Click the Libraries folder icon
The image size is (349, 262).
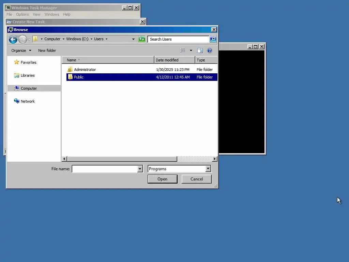(x=16, y=75)
